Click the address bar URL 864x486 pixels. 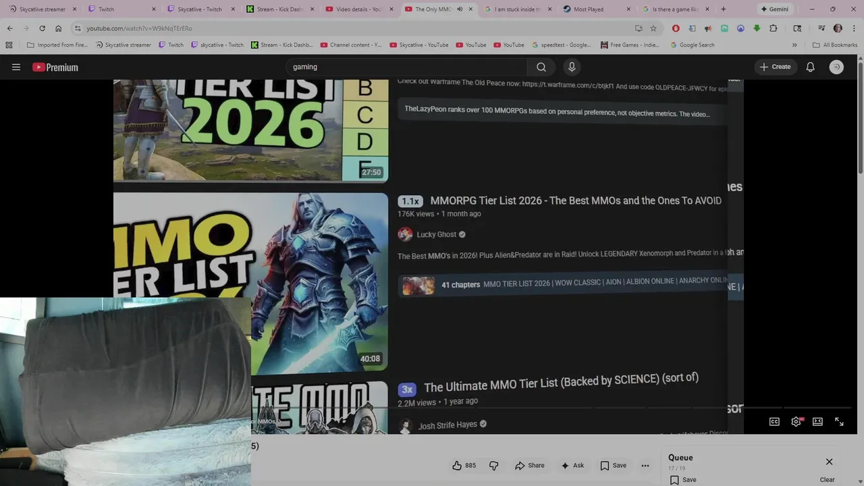click(139, 28)
